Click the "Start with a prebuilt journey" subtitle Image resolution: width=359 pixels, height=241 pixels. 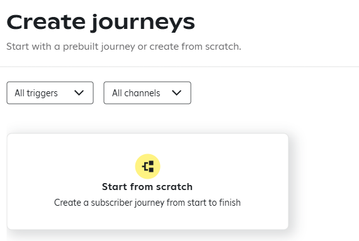pyautogui.click(x=123, y=47)
